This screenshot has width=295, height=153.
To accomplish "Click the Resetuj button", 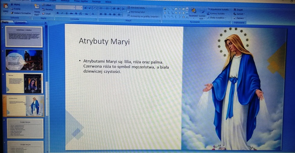I will coord(49,10).
